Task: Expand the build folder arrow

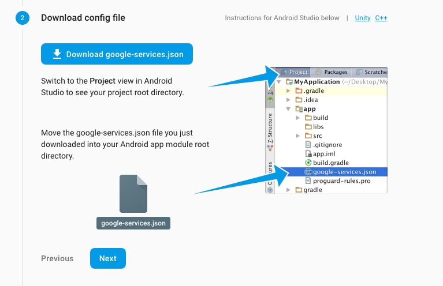Action: 298,118
